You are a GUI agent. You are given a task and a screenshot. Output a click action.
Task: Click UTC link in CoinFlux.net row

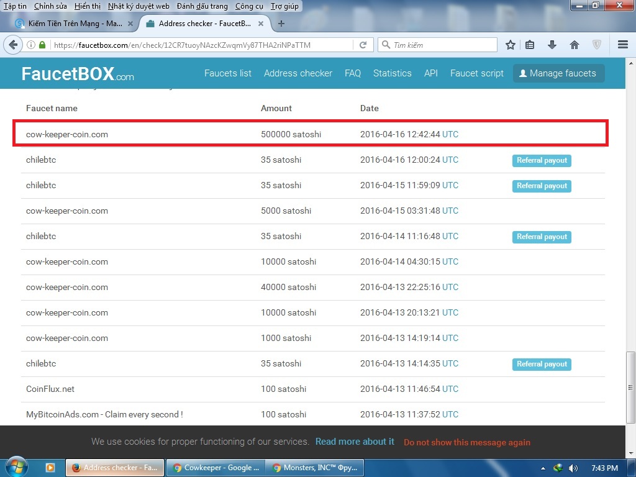click(450, 389)
